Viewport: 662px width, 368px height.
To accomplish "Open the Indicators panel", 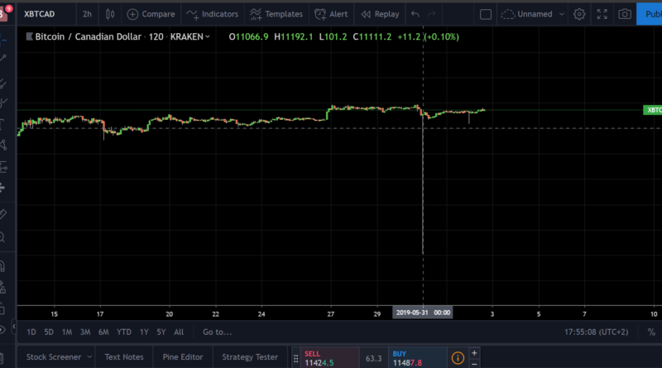I will point(212,14).
